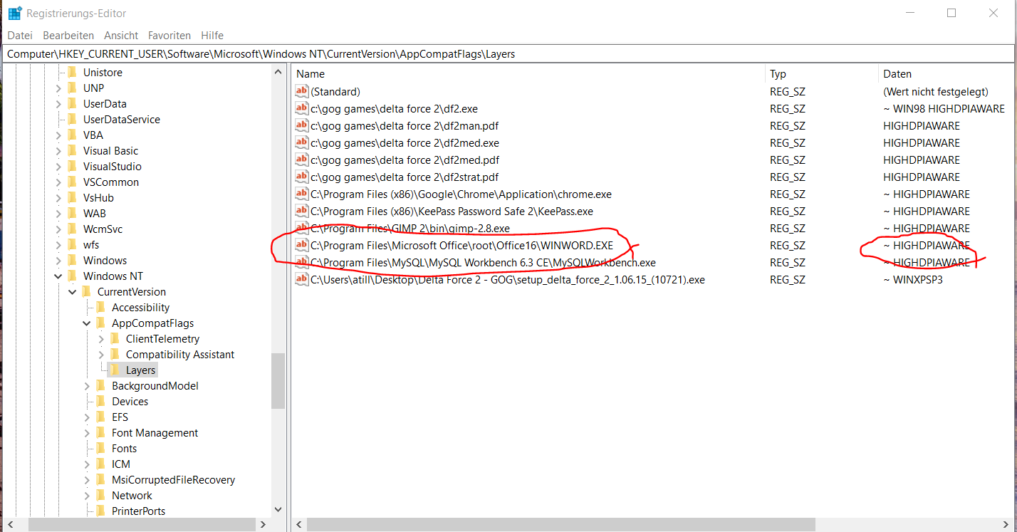Select the wfs folder icon
This screenshot has height=532, width=1017.
coord(72,244)
